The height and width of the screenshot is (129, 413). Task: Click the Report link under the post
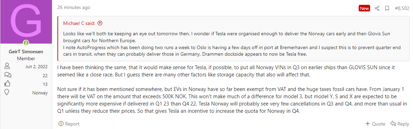point(69,124)
